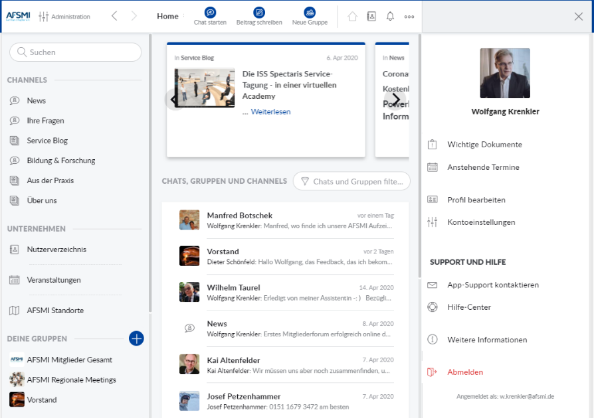Viewport: 594px width, 418px height.
Task: Click the Wichtige Dokumente clipboard icon
Action: pyautogui.click(x=433, y=145)
